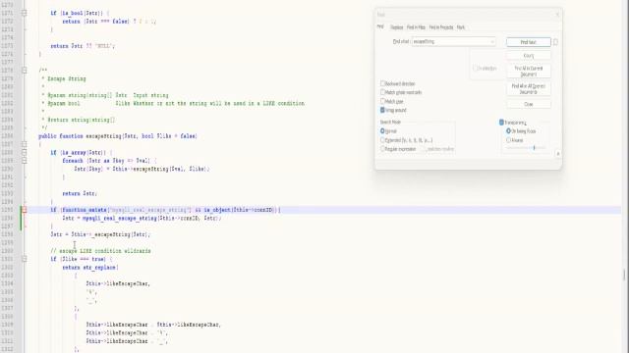629x353 pixels.
Task: Open the Find in Projects tab
Action: pyautogui.click(x=441, y=27)
